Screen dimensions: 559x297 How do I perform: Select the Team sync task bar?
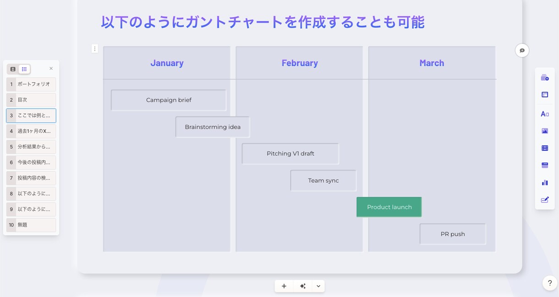[x=323, y=180]
